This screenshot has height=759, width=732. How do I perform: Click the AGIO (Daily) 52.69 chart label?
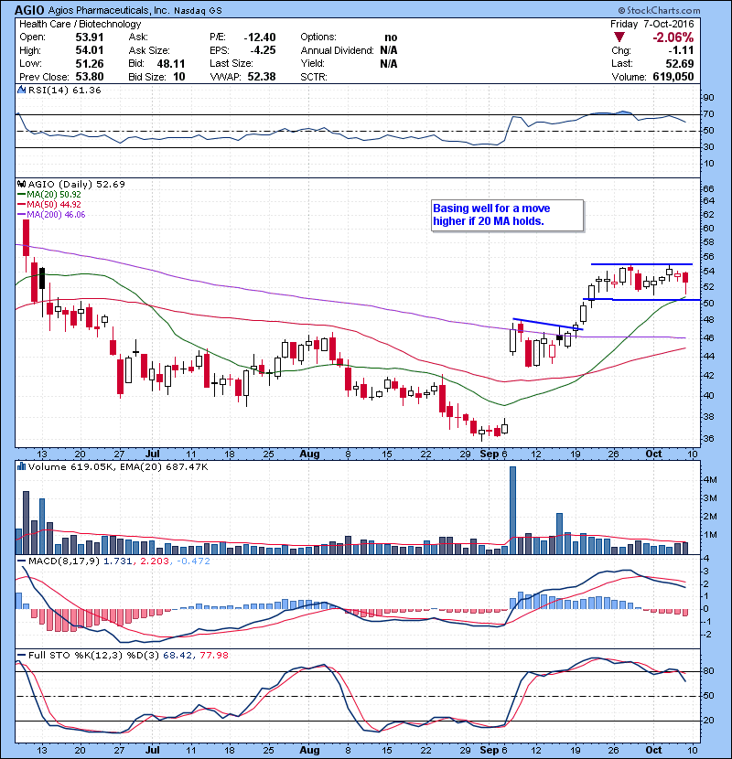[77, 184]
